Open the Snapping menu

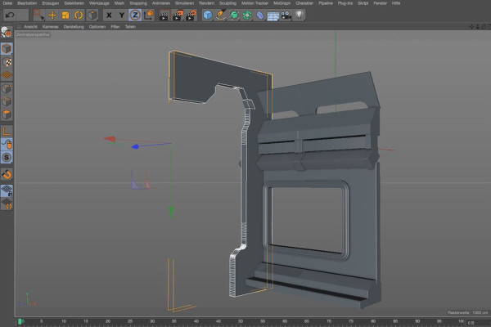(138, 3)
